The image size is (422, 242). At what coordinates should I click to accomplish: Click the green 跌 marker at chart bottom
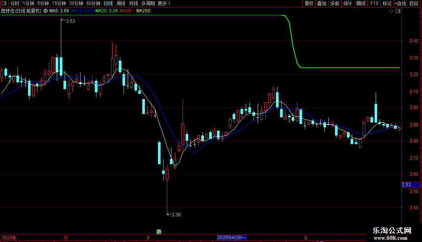(x=159, y=232)
